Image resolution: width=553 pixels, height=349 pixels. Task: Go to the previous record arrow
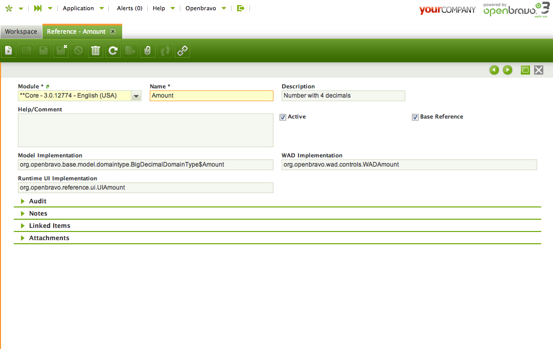pyautogui.click(x=494, y=70)
